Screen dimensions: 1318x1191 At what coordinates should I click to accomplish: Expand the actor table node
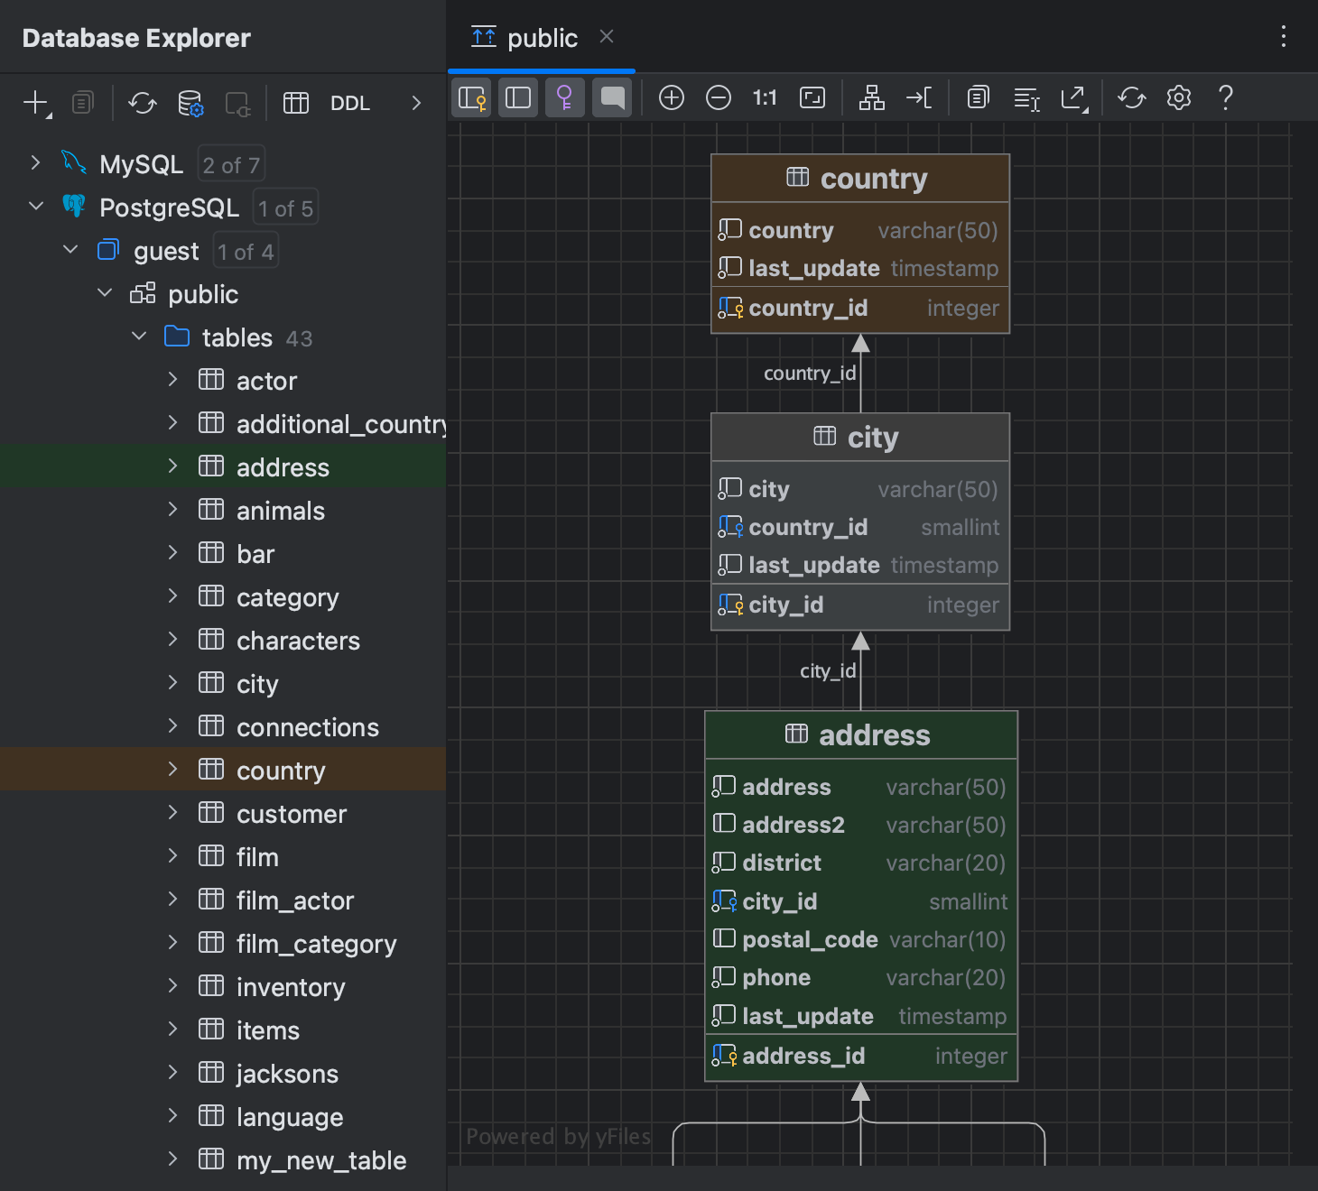172,380
